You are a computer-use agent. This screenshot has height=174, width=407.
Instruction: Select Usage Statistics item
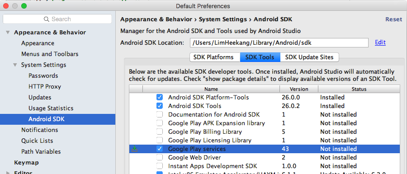point(51,108)
